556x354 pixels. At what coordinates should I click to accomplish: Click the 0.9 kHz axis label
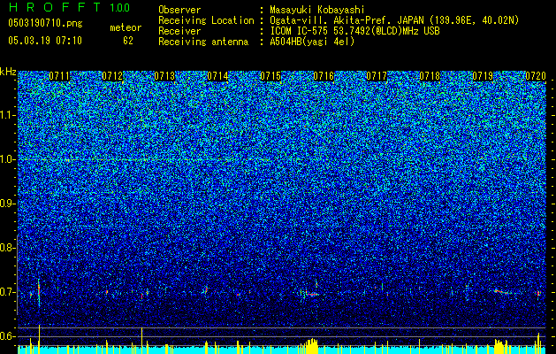coord(6,204)
